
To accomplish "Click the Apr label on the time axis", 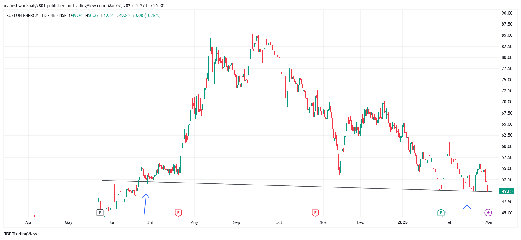I will pos(28,222).
